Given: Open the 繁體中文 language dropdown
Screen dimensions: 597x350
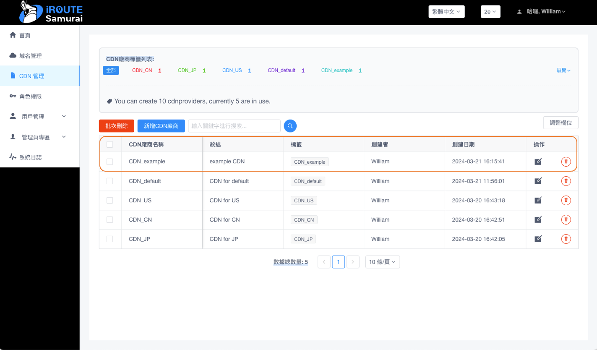Looking at the screenshot, I should [x=446, y=12].
